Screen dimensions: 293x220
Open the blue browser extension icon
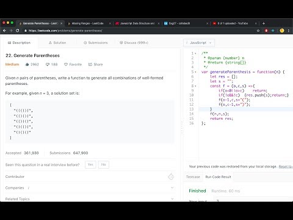pos(273,31)
